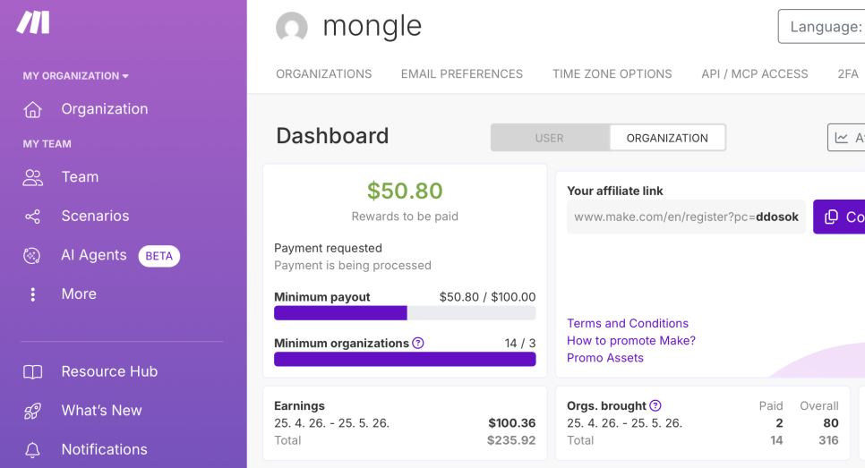
Task: Open the Team people icon
Action: click(x=32, y=177)
